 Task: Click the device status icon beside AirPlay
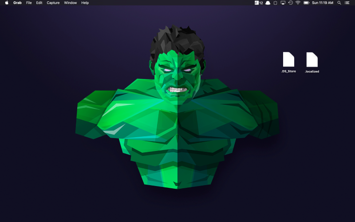275,3
